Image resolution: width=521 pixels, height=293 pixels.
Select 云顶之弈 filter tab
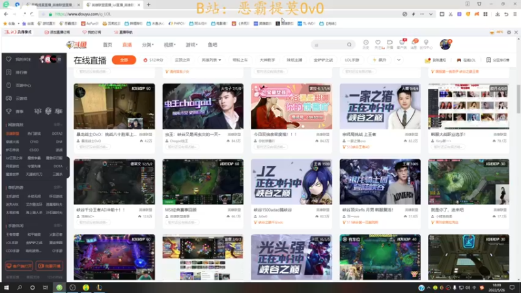click(182, 60)
